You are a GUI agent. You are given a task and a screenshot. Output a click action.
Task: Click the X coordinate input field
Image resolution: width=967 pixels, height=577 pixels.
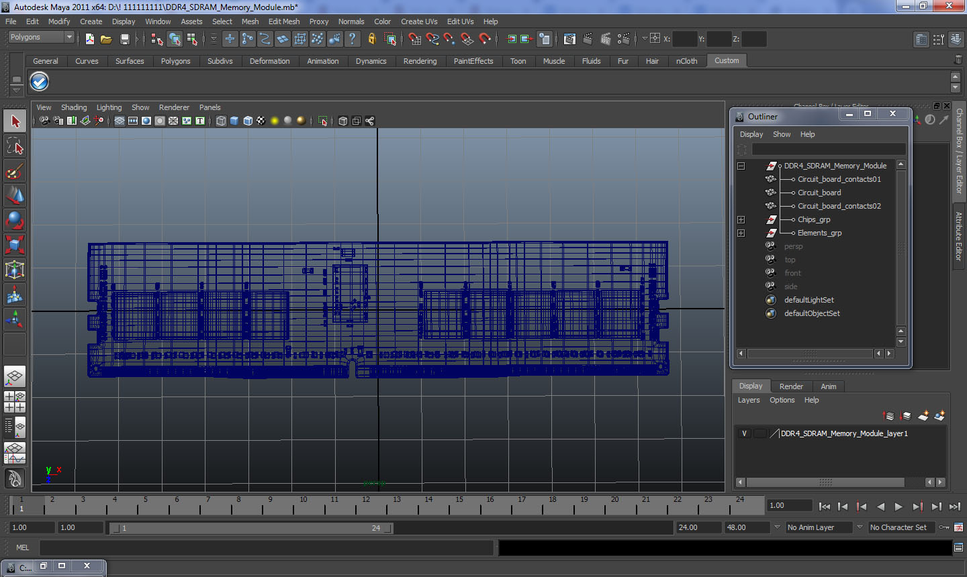(684, 39)
